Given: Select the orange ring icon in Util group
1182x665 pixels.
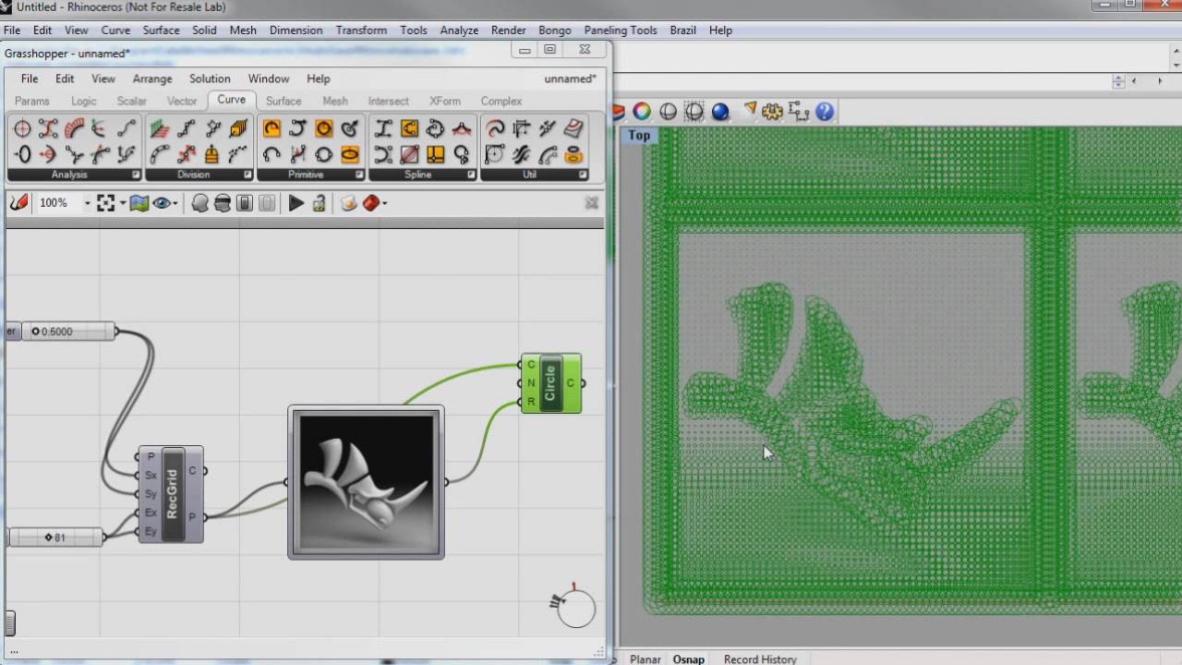Looking at the screenshot, I should point(573,154).
